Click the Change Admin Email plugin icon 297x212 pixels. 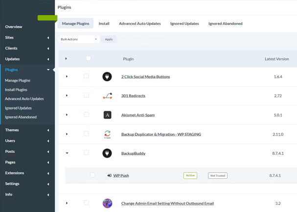(x=107, y=203)
